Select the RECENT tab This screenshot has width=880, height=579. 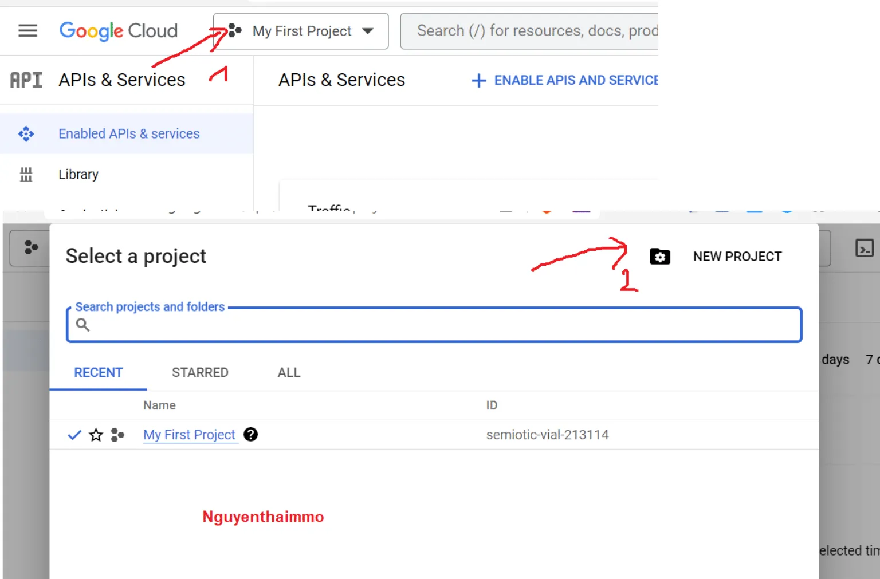pyautogui.click(x=98, y=373)
